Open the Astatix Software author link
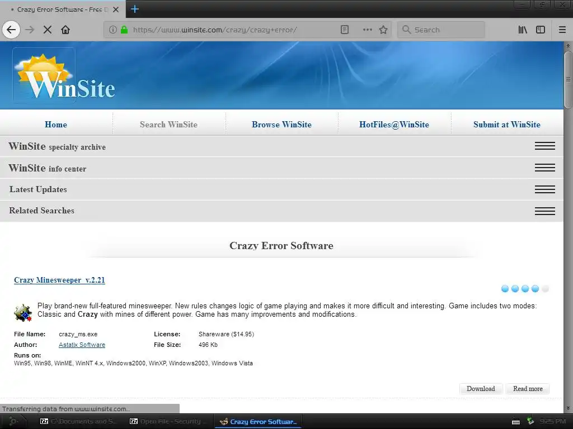The image size is (573, 429). point(82,345)
